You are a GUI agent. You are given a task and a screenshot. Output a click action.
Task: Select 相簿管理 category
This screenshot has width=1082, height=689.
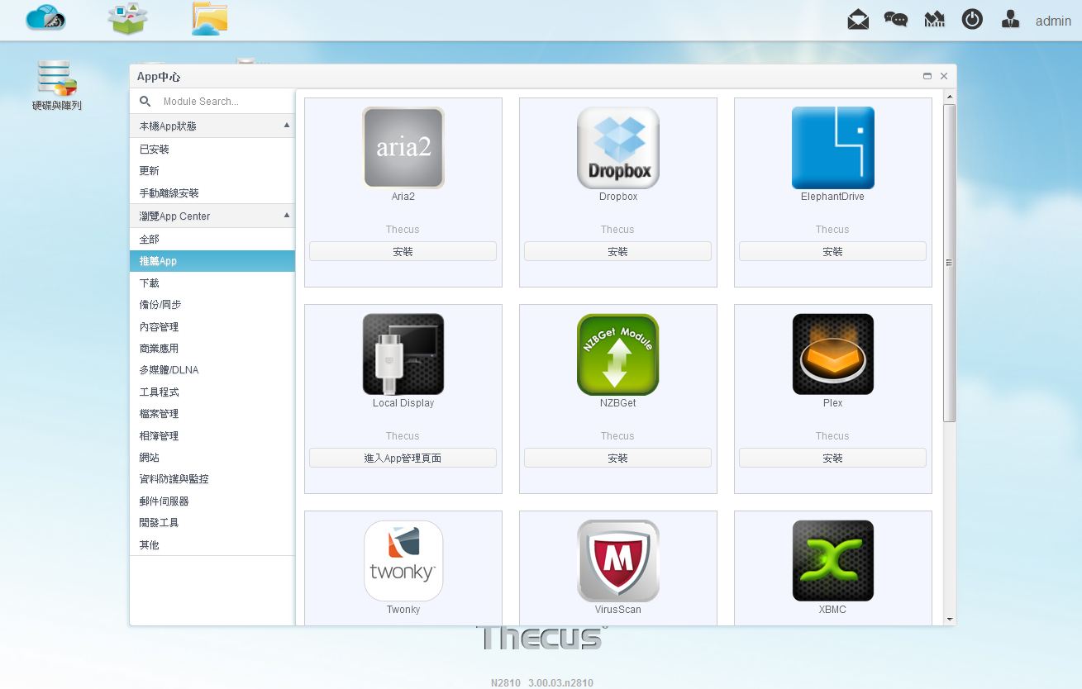(212, 436)
